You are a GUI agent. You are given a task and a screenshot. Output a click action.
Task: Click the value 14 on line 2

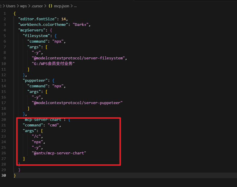(x=63, y=19)
